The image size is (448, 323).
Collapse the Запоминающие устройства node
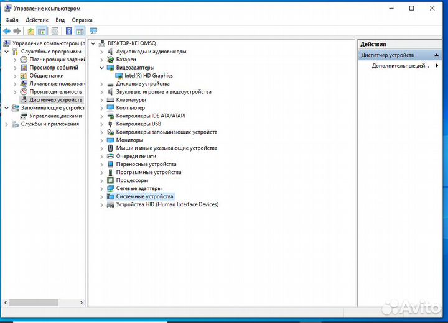pos(7,108)
